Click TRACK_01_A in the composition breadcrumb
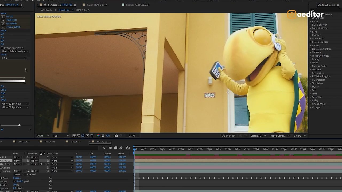The height and width of the screenshot is (192, 342). coord(83,10)
